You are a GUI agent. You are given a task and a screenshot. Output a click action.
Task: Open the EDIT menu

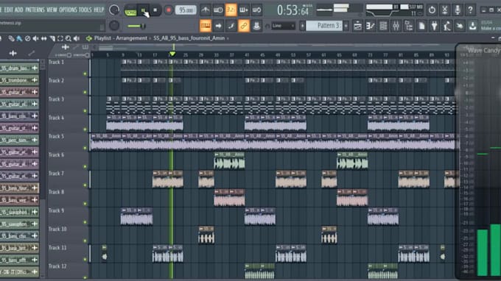pyautogui.click(x=8, y=10)
